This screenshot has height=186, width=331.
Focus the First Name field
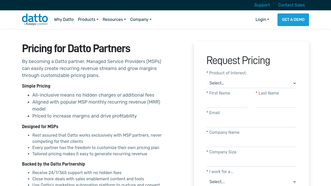pos(227,103)
